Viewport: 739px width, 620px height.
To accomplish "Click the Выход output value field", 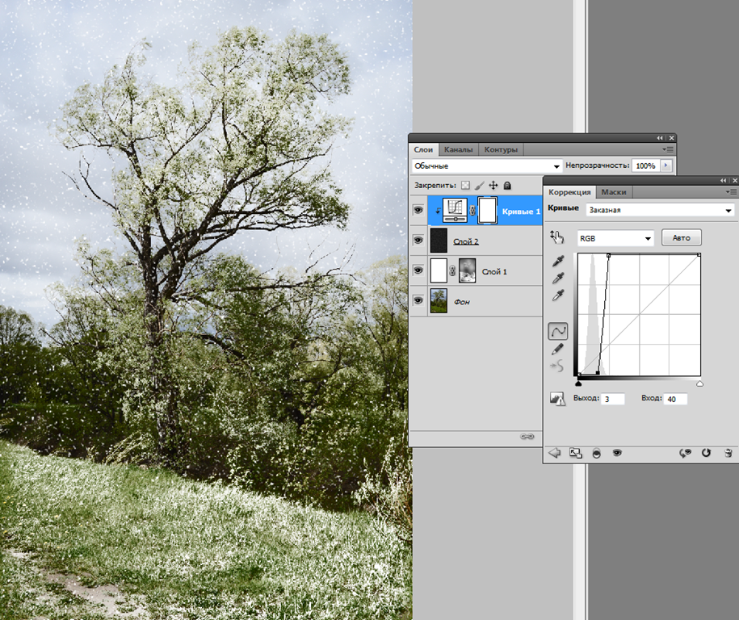I will 613,399.
